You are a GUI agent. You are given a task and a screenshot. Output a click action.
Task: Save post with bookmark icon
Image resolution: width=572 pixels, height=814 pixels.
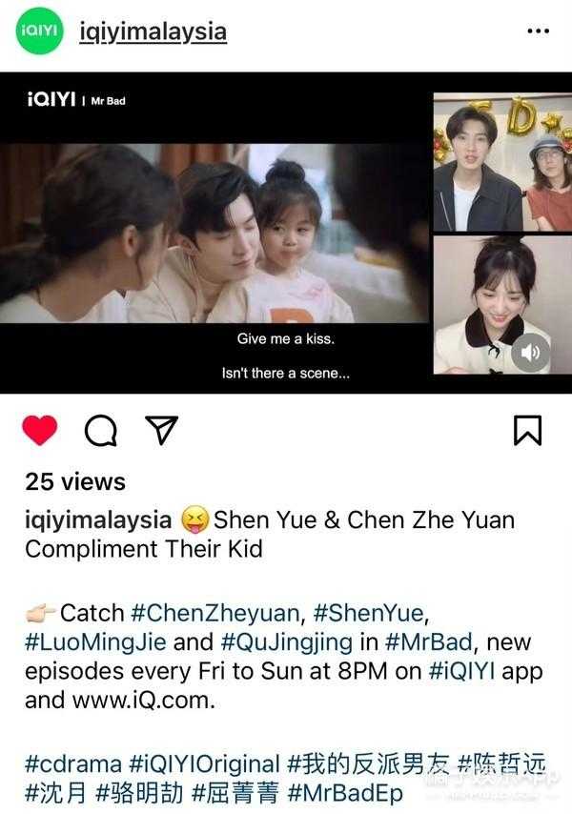point(527,430)
